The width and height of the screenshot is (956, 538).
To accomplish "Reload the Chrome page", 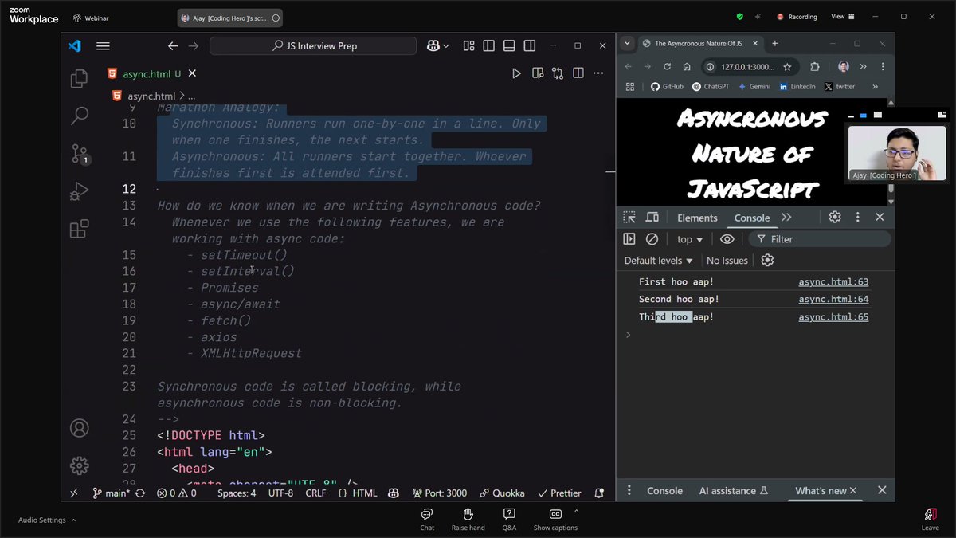I will (x=668, y=67).
